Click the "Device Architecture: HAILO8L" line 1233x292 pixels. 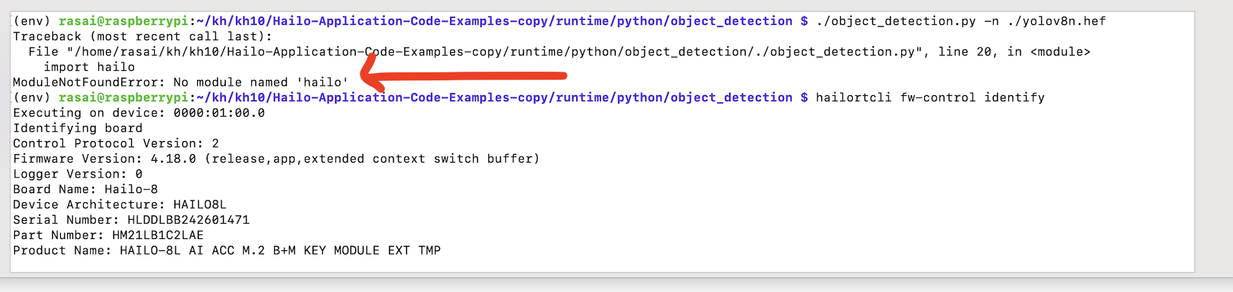119,205
